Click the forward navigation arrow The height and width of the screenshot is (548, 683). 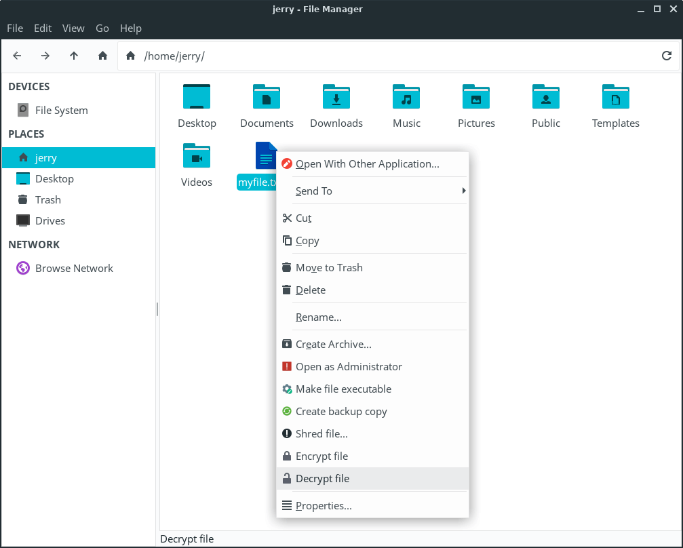click(45, 56)
